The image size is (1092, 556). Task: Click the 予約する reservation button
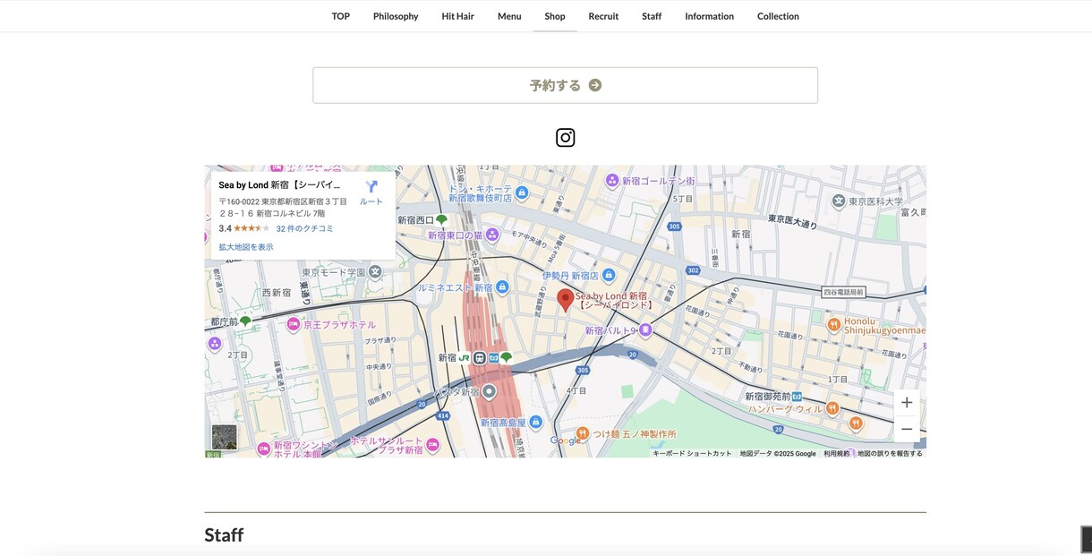click(565, 85)
